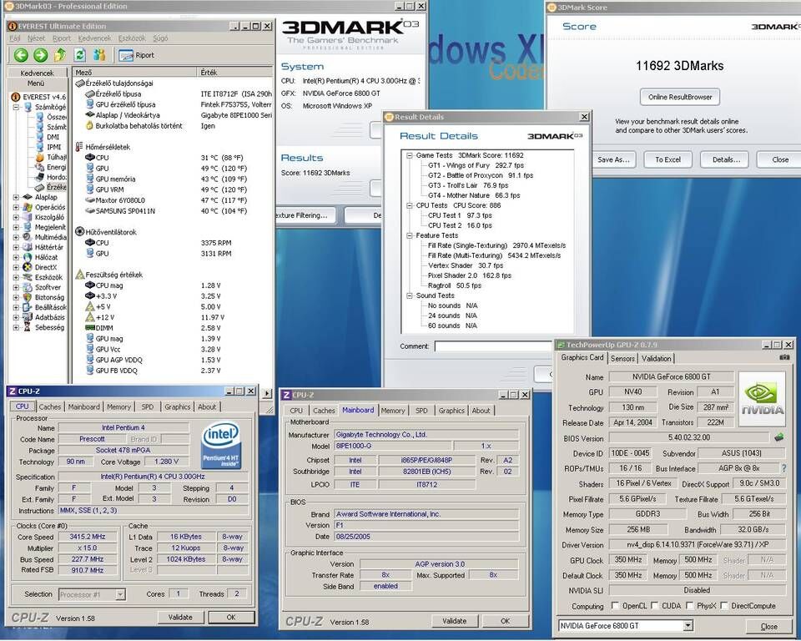Click the Texture Filtering button in 3DMark03

(x=305, y=215)
